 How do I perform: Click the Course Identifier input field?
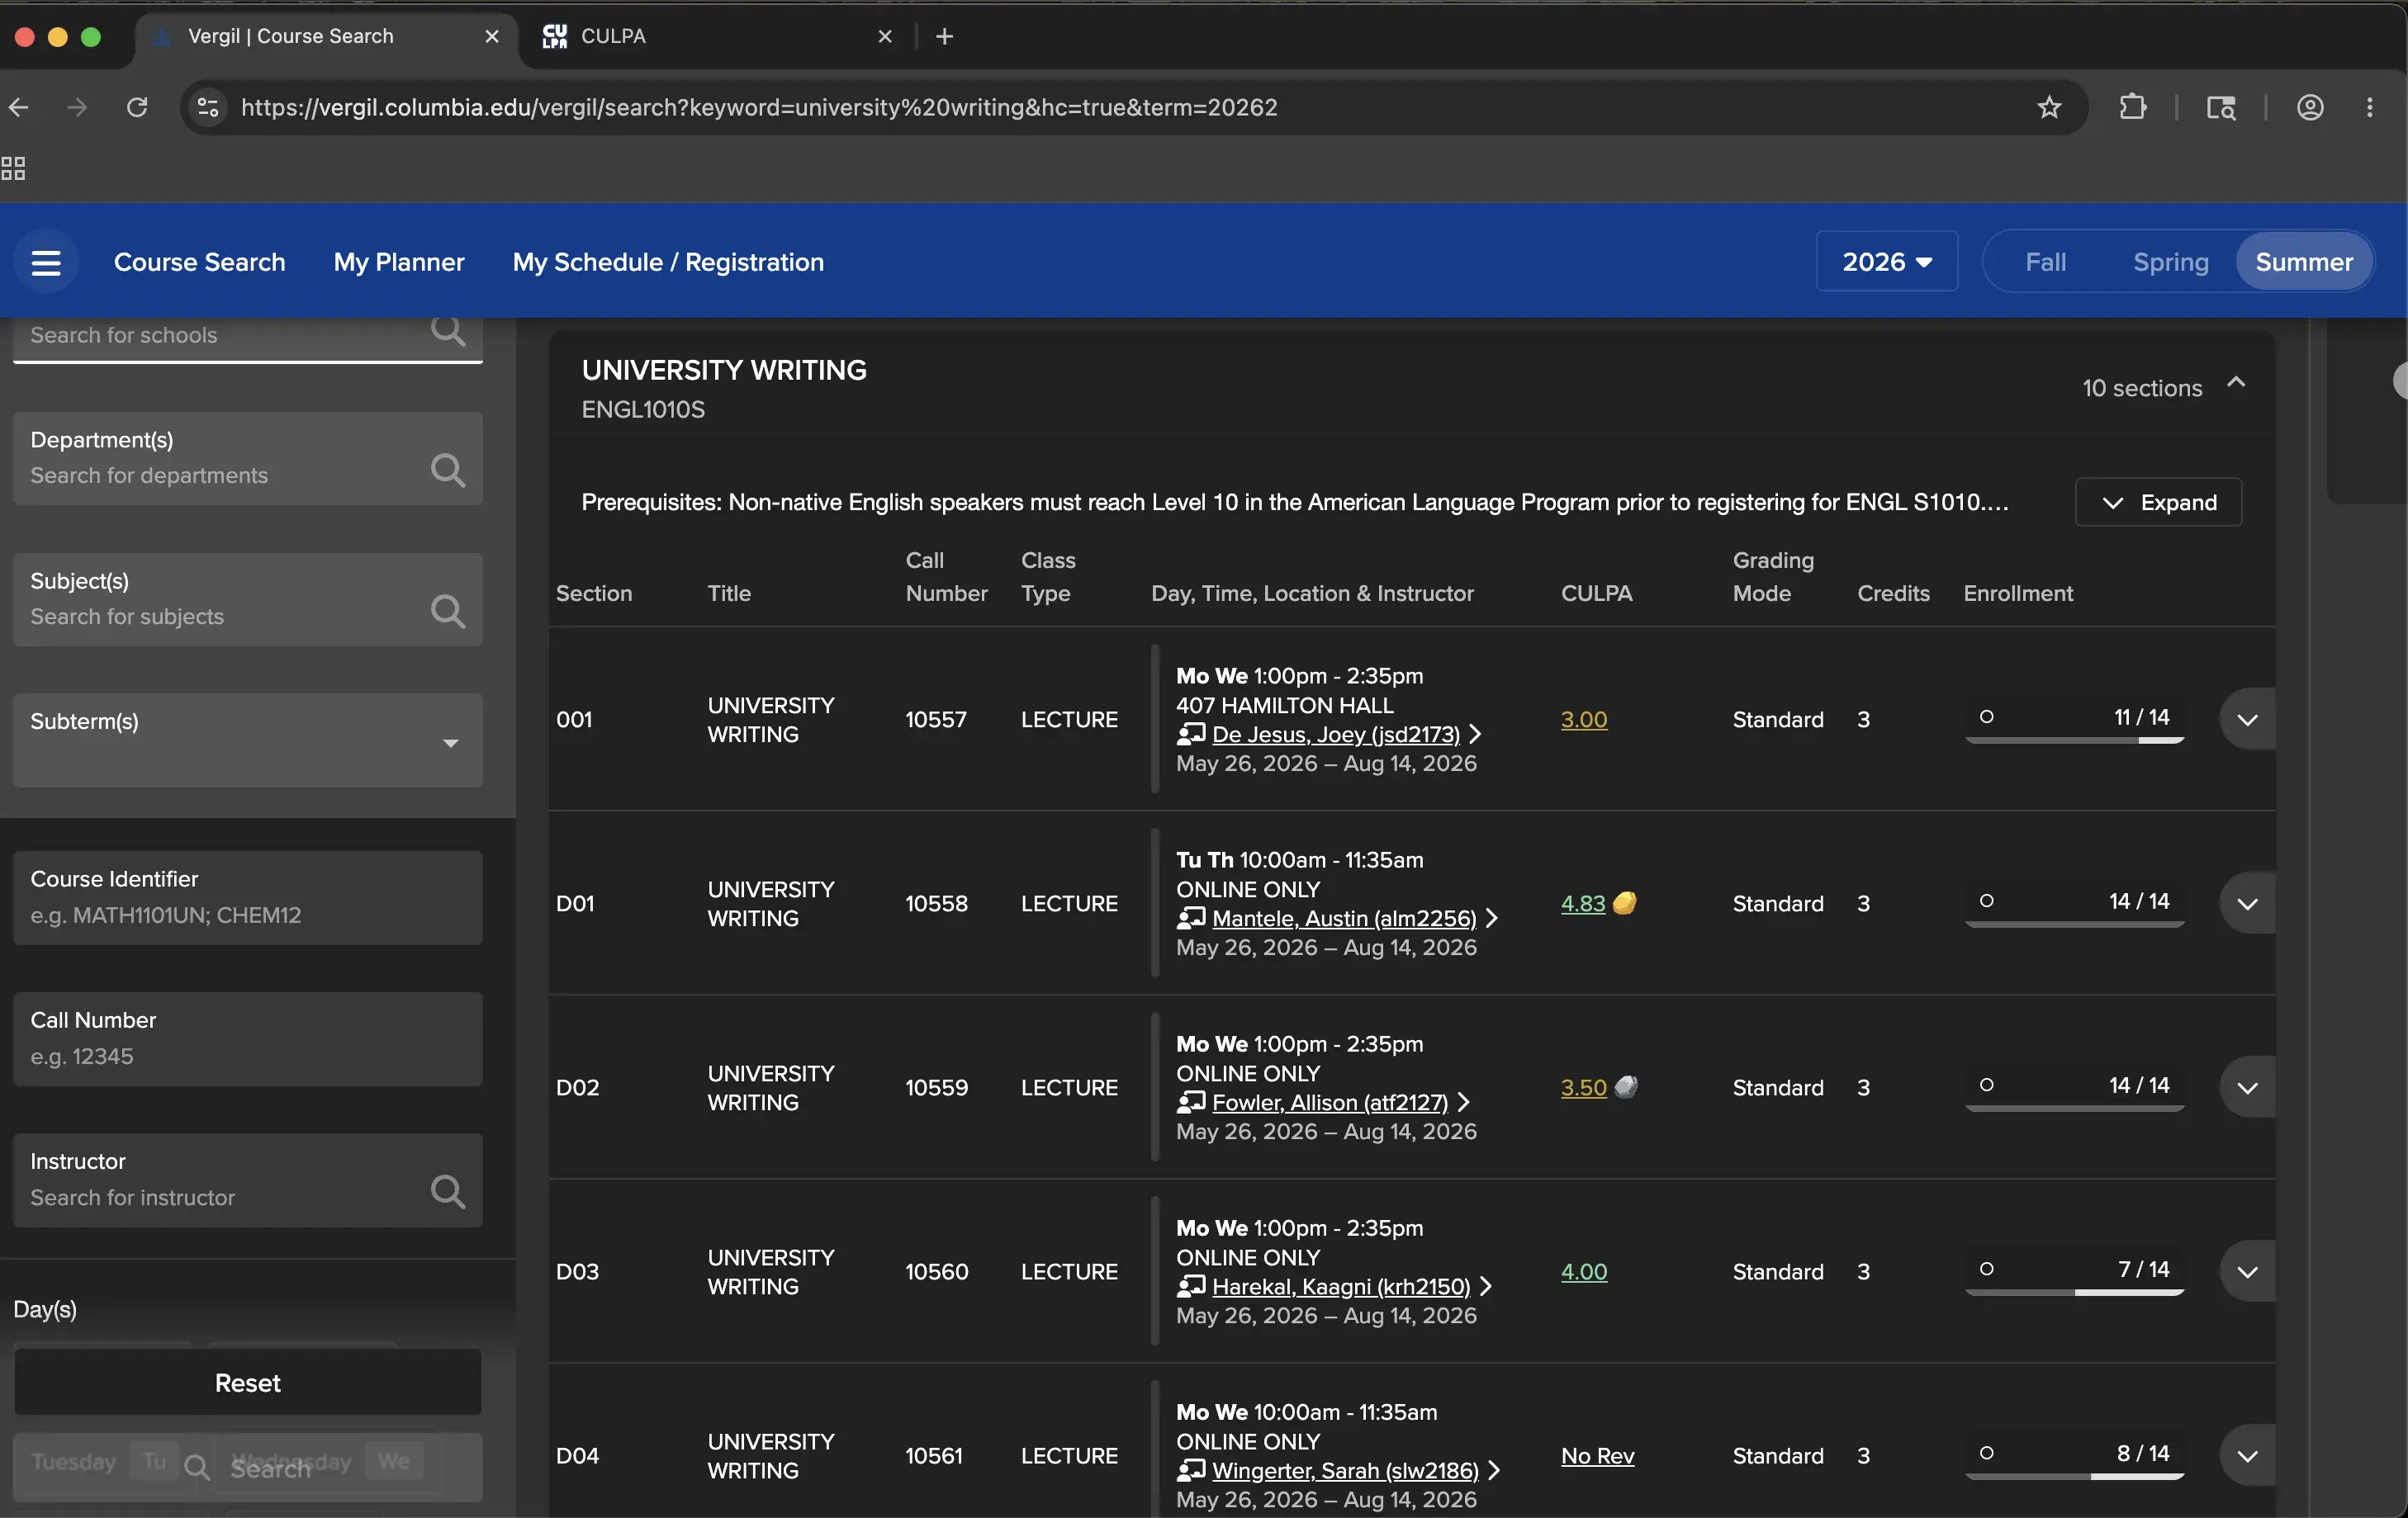pyautogui.click(x=248, y=897)
